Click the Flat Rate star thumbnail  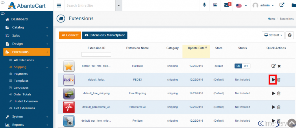(69, 66)
